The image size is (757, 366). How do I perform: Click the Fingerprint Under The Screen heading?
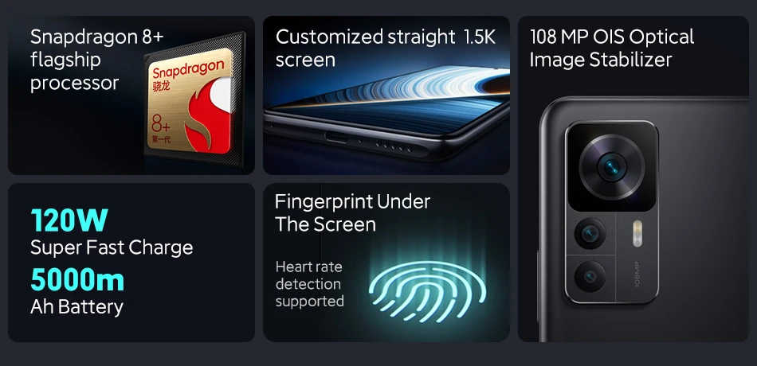352,212
